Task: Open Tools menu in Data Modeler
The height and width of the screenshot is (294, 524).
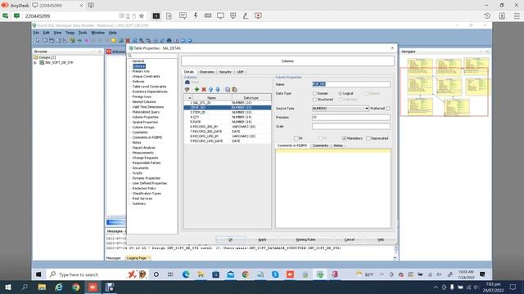Action: 83,33
